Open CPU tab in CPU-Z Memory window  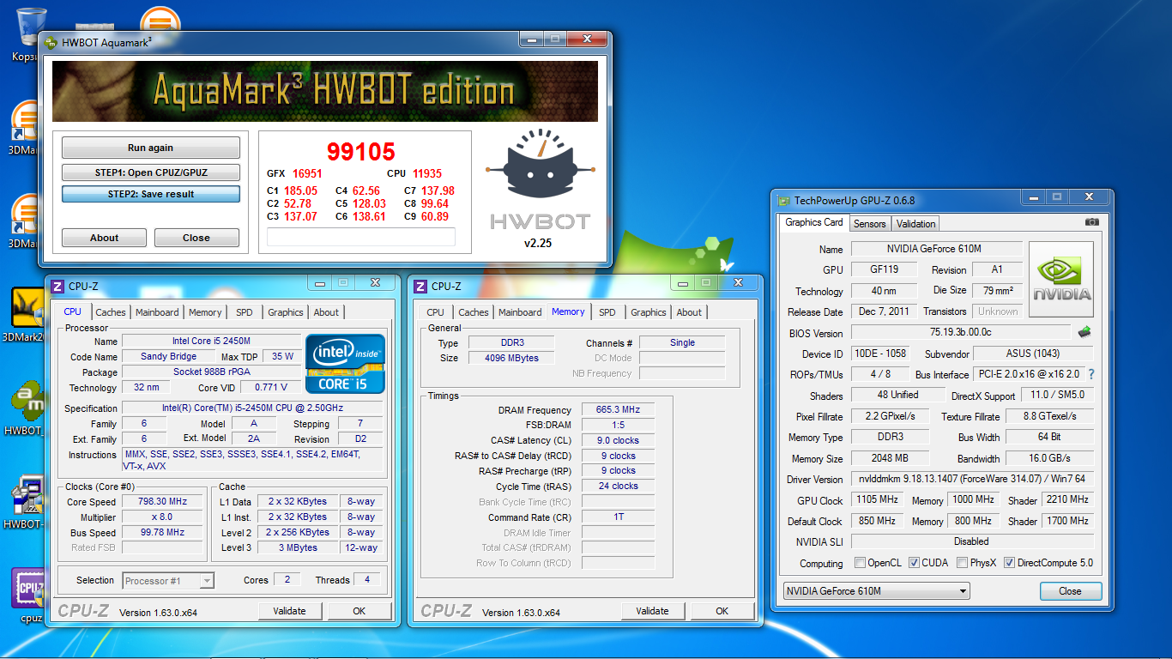point(436,312)
